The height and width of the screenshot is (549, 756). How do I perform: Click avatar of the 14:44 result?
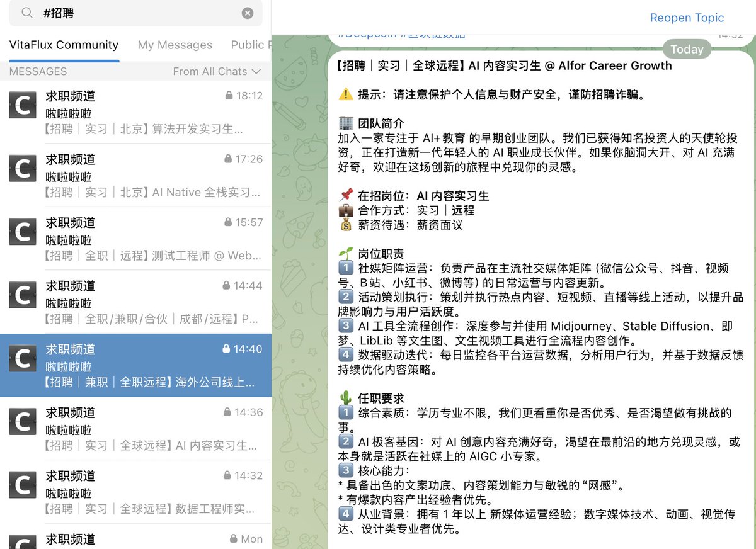(23, 295)
